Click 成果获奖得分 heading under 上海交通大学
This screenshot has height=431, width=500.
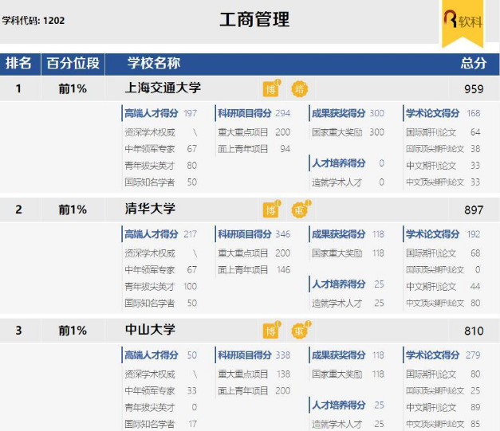click(339, 113)
